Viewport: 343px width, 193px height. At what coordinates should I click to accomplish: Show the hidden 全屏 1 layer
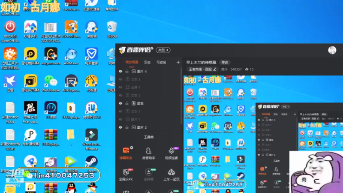click(120, 87)
